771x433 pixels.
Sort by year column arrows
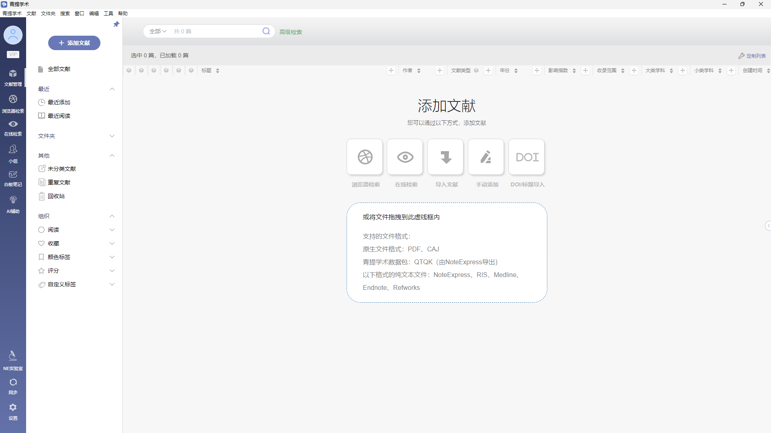click(516, 71)
